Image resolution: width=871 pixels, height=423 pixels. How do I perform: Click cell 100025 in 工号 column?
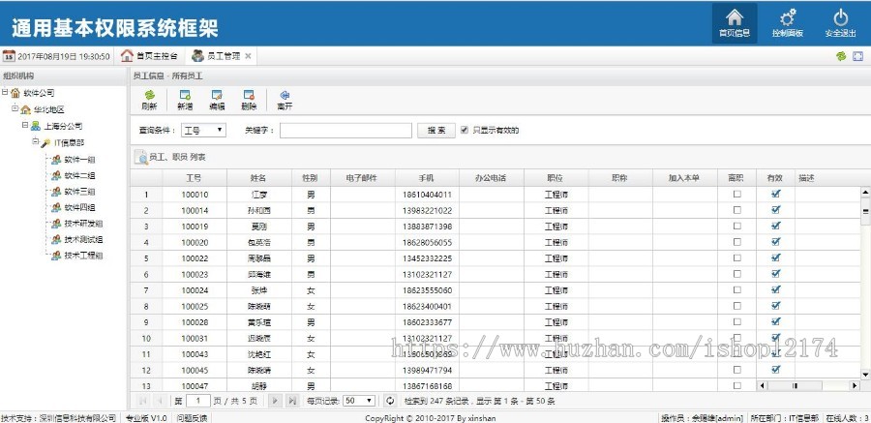[195, 306]
